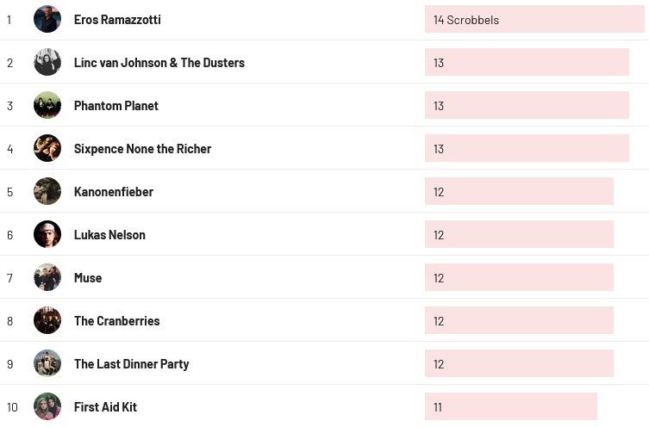Click Linc van Johnson & The Dusters avatar

click(47, 62)
